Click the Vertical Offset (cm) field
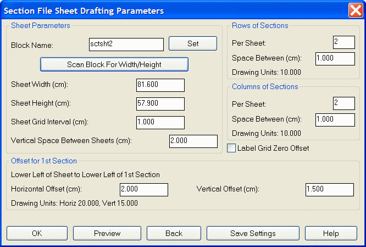 point(330,190)
